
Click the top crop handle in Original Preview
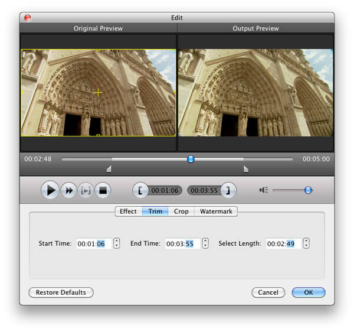tap(98, 50)
